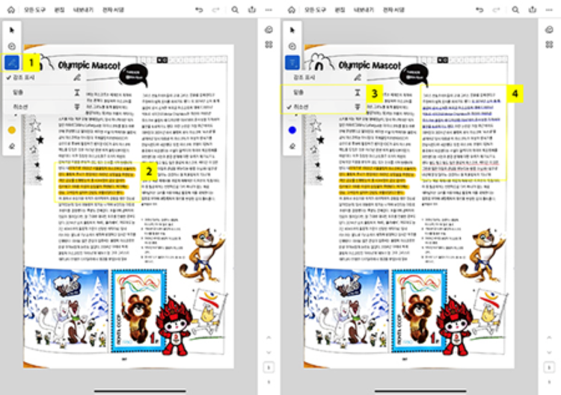Go to next page arrow, right screenshot
Screen dimensions: 561x395
point(549,352)
